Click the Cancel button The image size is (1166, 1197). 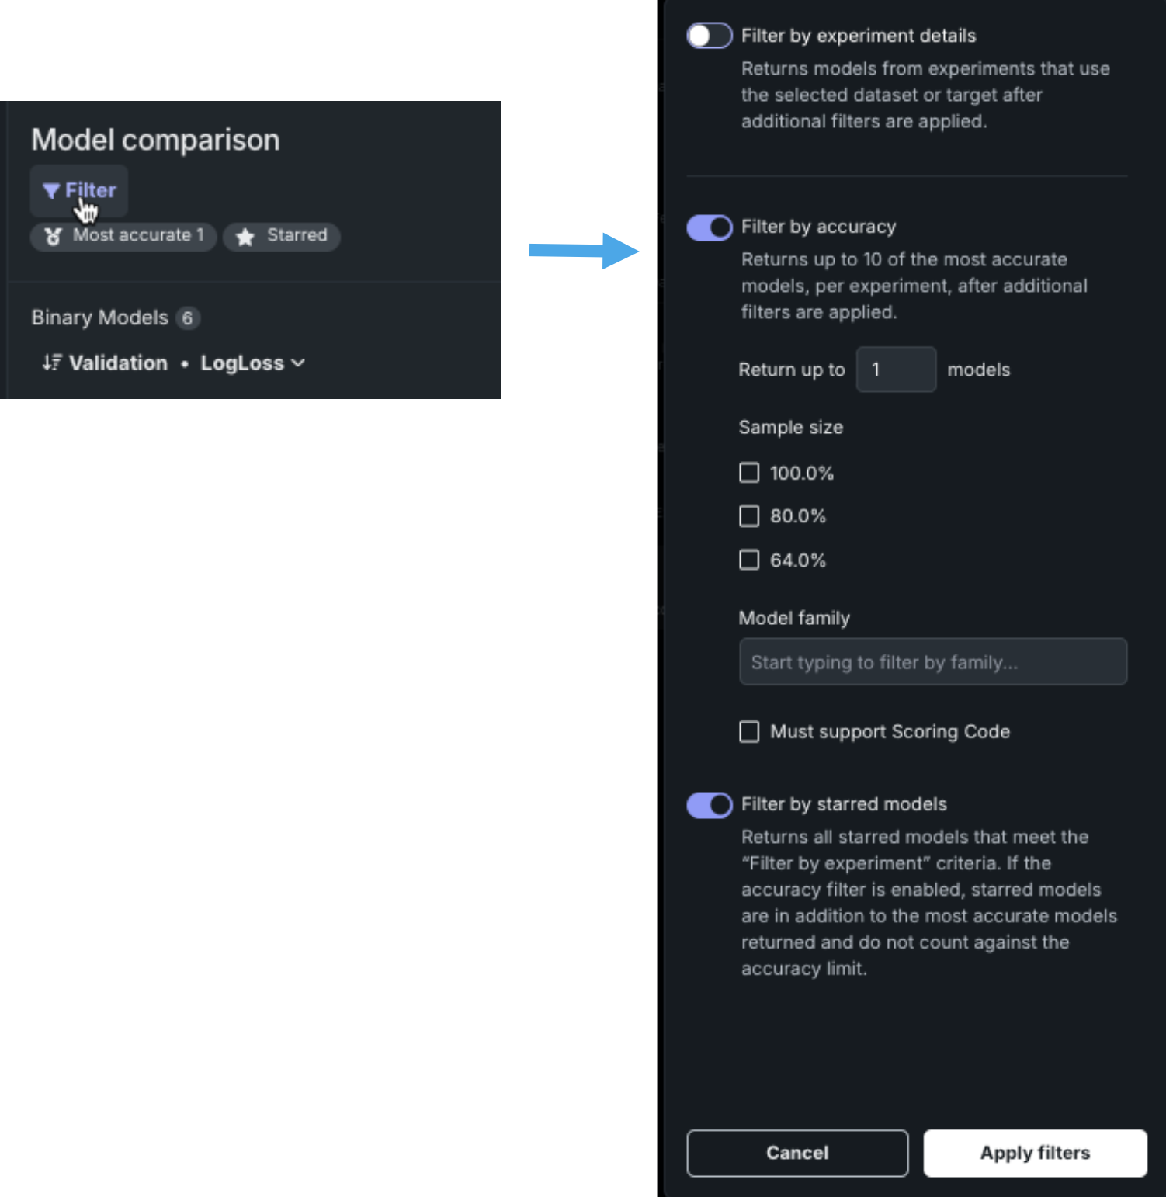click(x=797, y=1153)
